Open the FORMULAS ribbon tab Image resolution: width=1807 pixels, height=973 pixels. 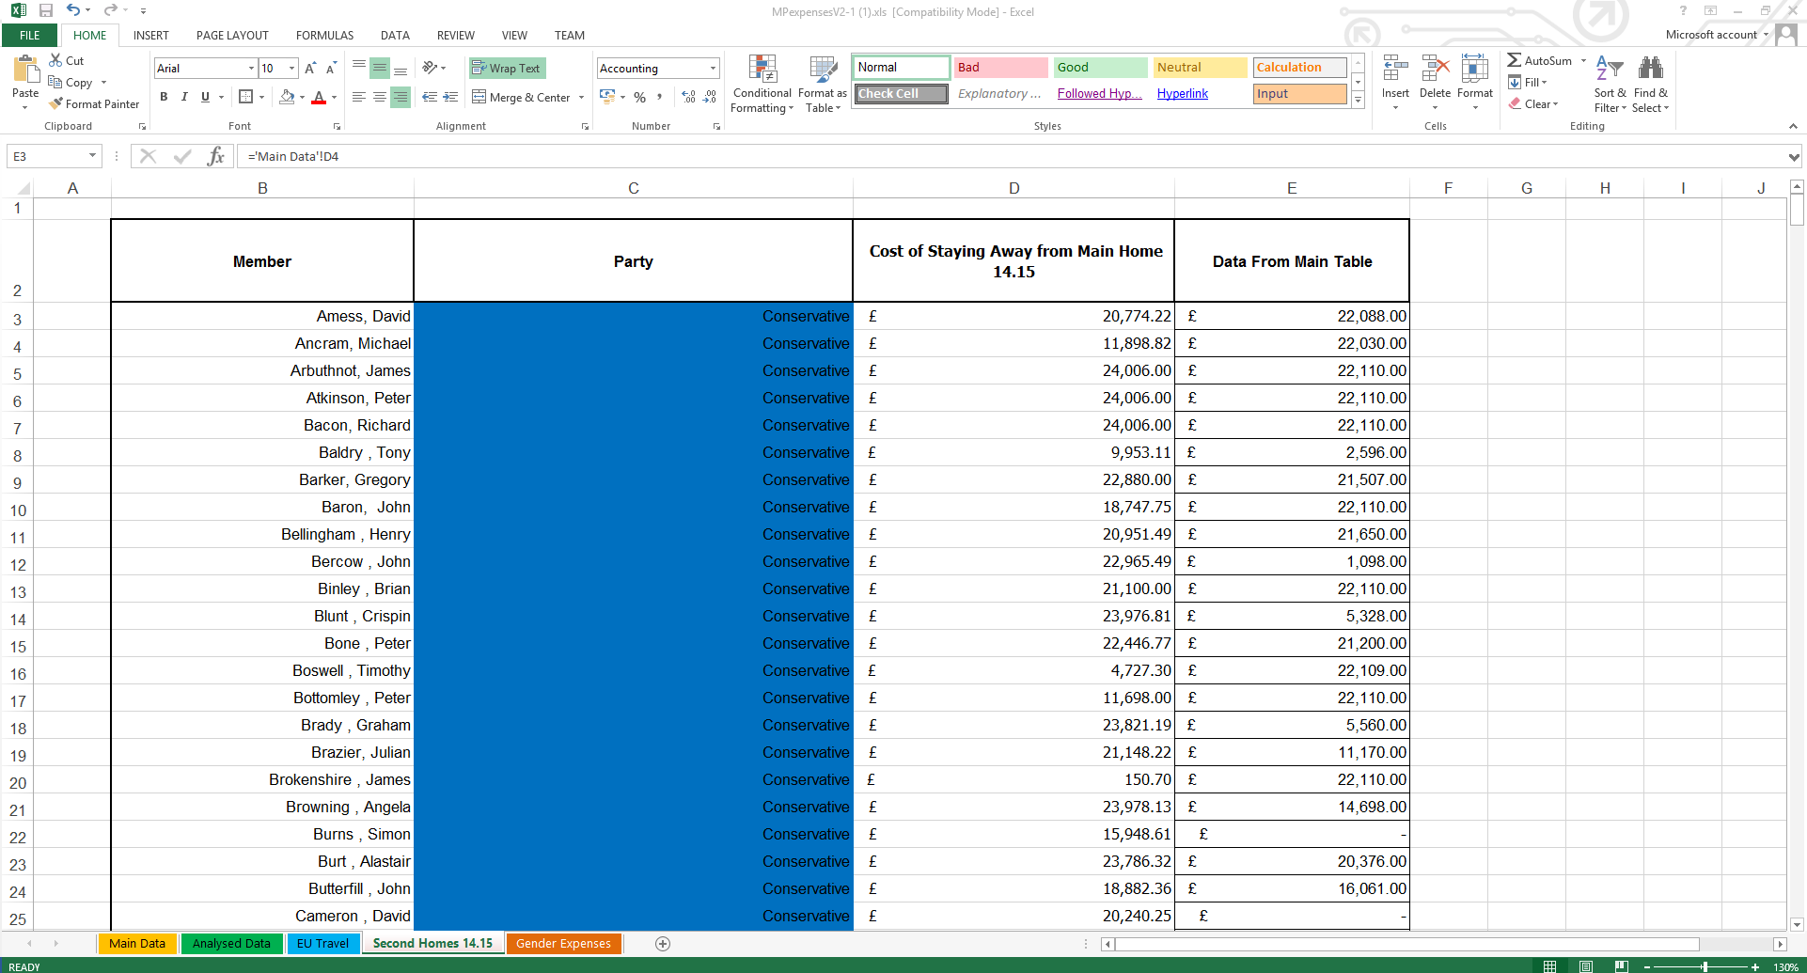point(324,36)
